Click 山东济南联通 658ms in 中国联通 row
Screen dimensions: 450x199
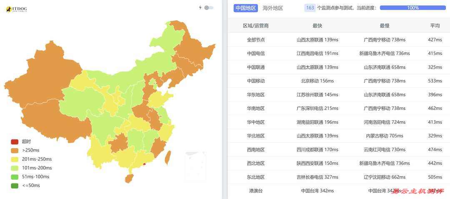click(x=385, y=67)
